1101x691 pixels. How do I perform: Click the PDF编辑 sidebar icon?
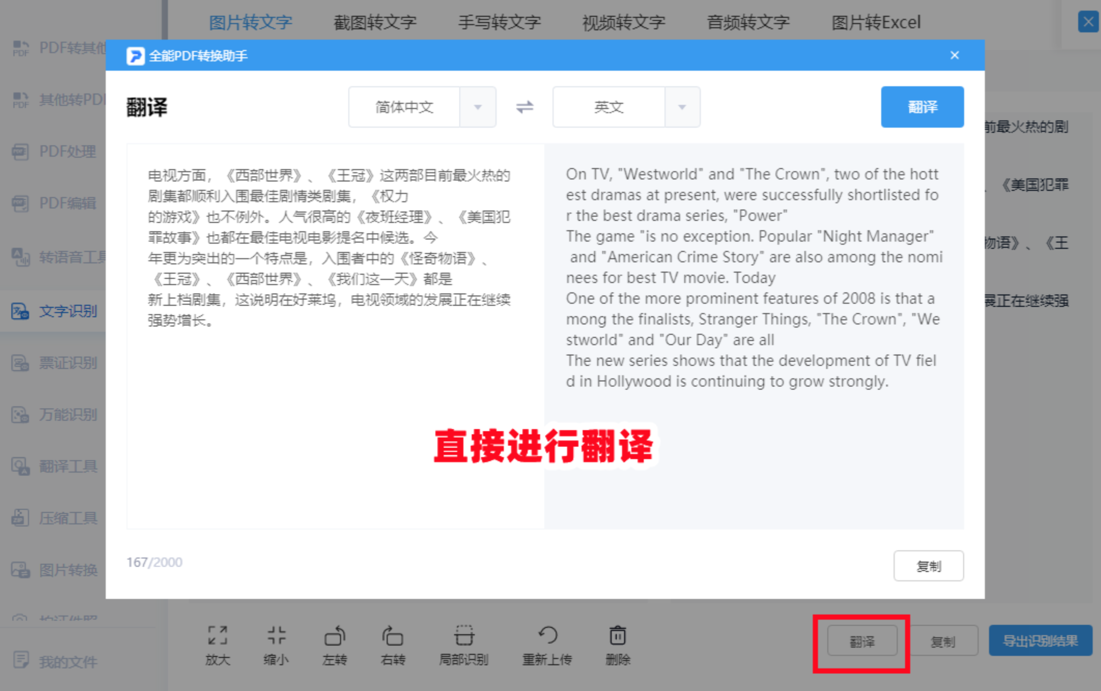(x=20, y=203)
